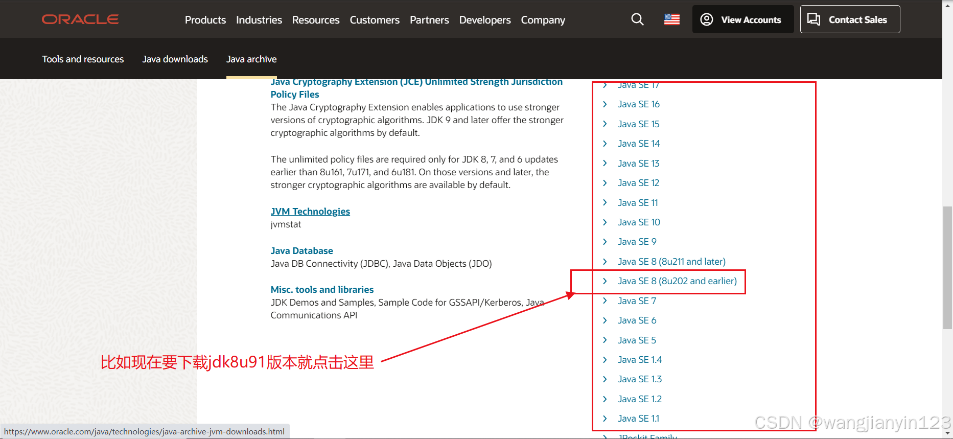Click the chevron beside Java SE 7
Viewport: 953px width, 439px height.
point(605,301)
